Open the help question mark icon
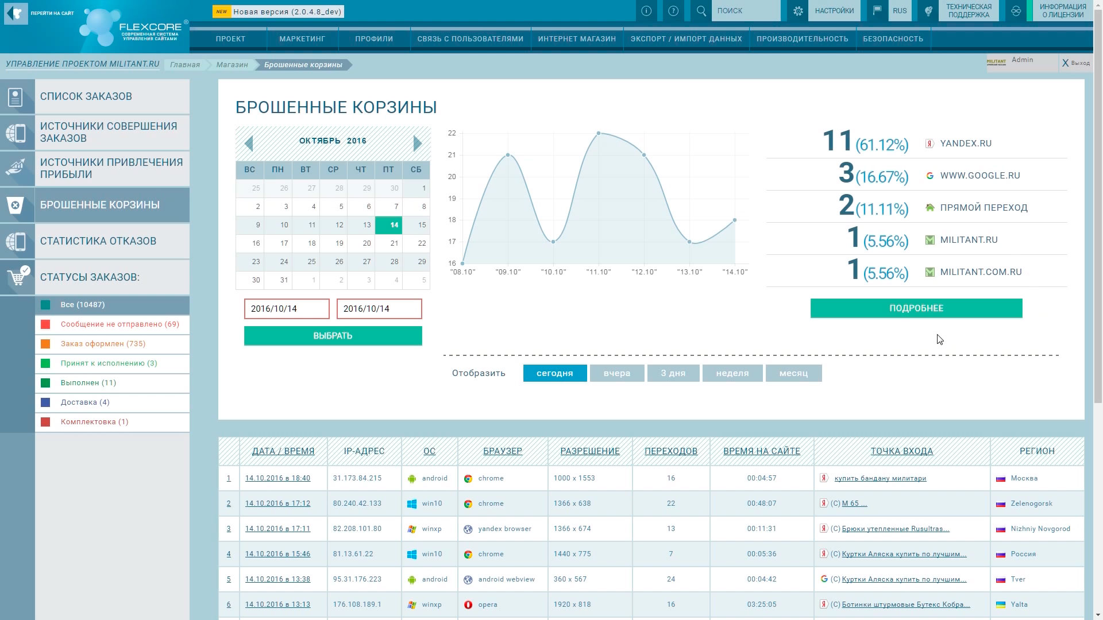The image size is (1103, 620). [674, 11]
